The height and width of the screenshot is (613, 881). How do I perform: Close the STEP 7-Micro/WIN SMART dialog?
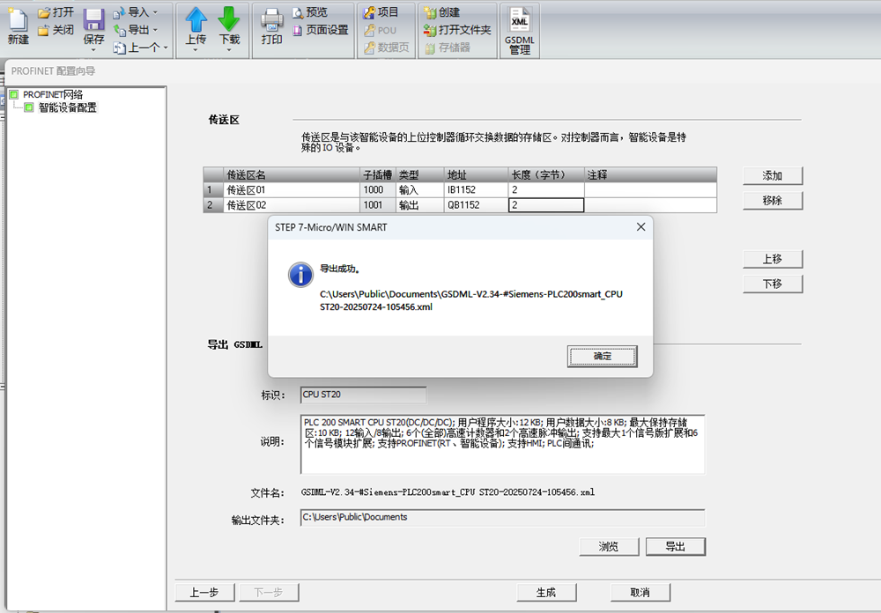click(640, 227)
